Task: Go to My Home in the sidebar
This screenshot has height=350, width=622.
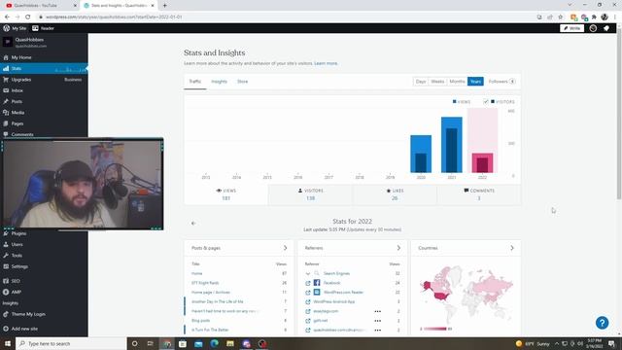Action: [x=44, y=57]
